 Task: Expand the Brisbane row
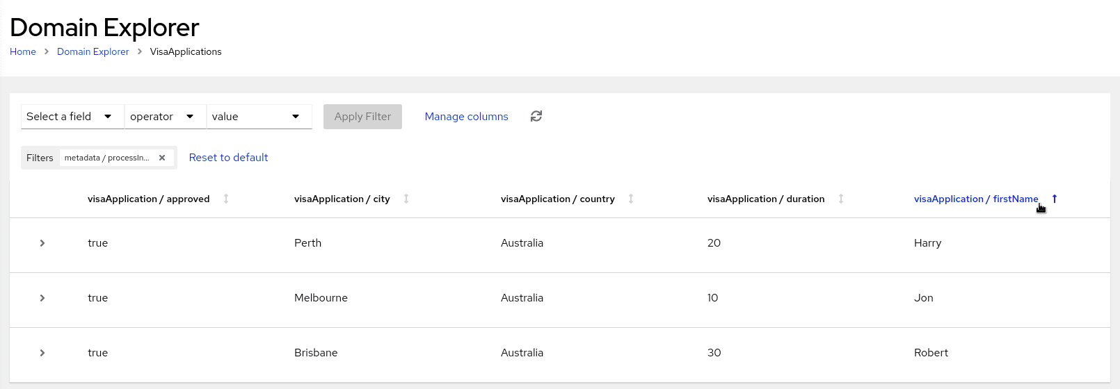pyautogui.click(x=42, y=353)
